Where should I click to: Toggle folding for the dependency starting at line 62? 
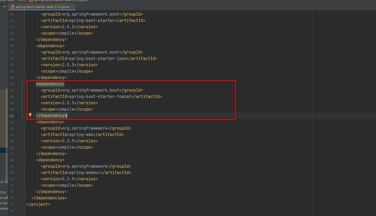click(25, 122)
